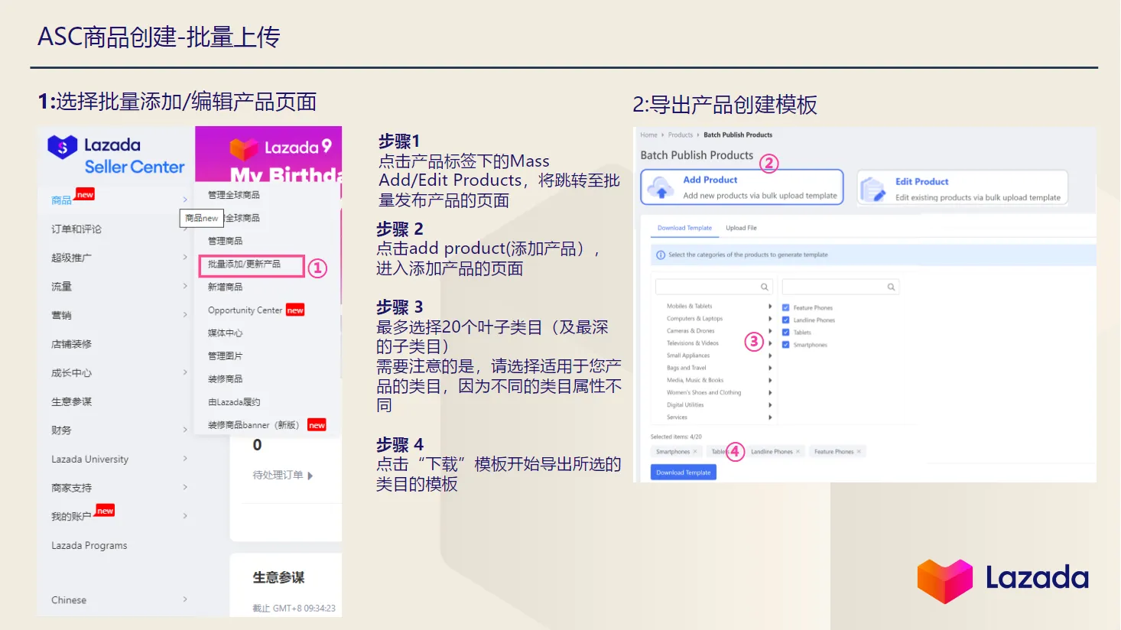This screenshot has width=1121, height=630.
Task: Open the Products breadcrumb link
Action: point(681,135)
